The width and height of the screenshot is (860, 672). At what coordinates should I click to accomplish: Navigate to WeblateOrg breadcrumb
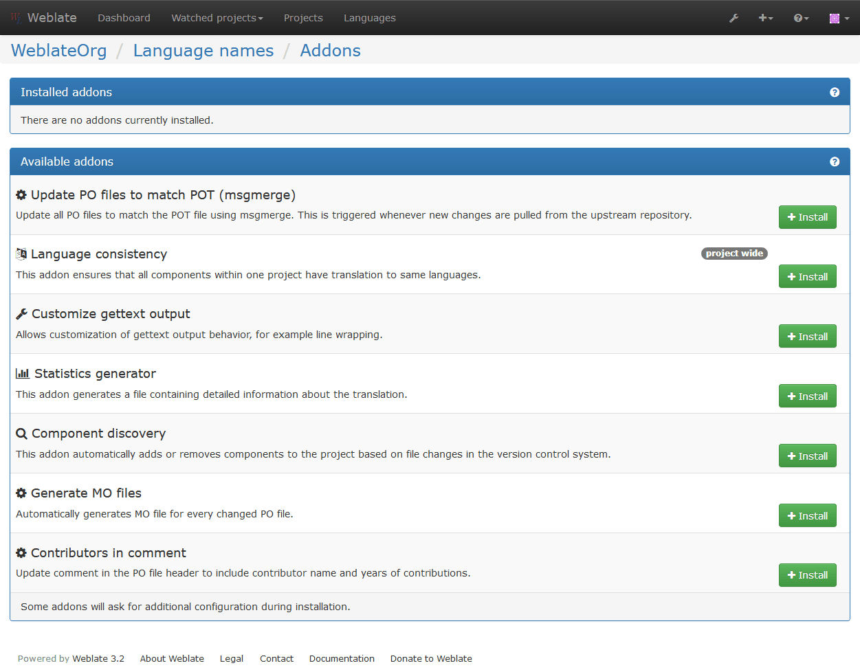point(59,50)
